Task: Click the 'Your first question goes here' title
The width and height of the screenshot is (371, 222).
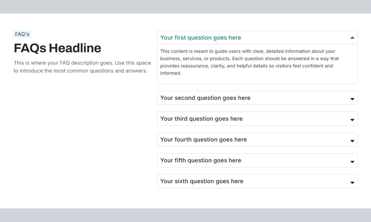Action: point(201,38)
